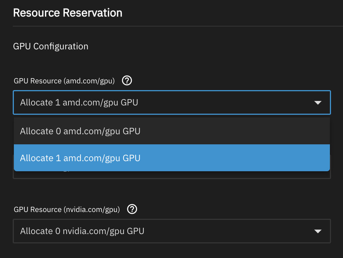The height and width of the screenshot is (258, 343).
Task: Click help icon beside nvidia.com/gpu label
Action: tap(132, 209)
